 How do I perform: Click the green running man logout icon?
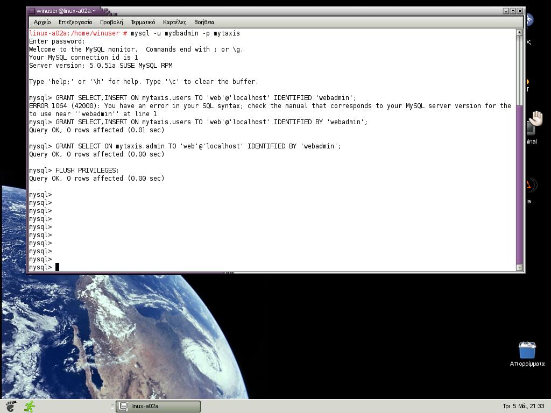click(30, 407)
